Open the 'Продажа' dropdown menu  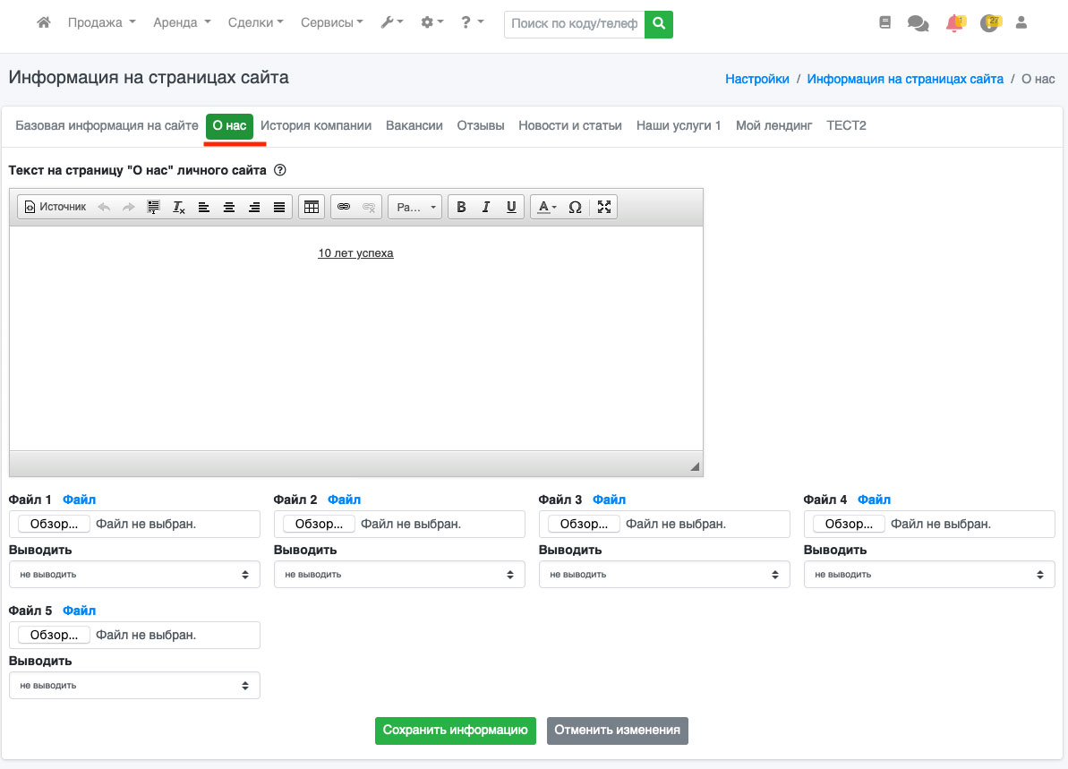[101, 22]
